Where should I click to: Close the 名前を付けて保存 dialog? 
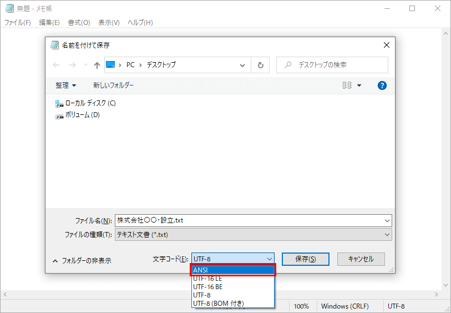[x=387, y=45]
